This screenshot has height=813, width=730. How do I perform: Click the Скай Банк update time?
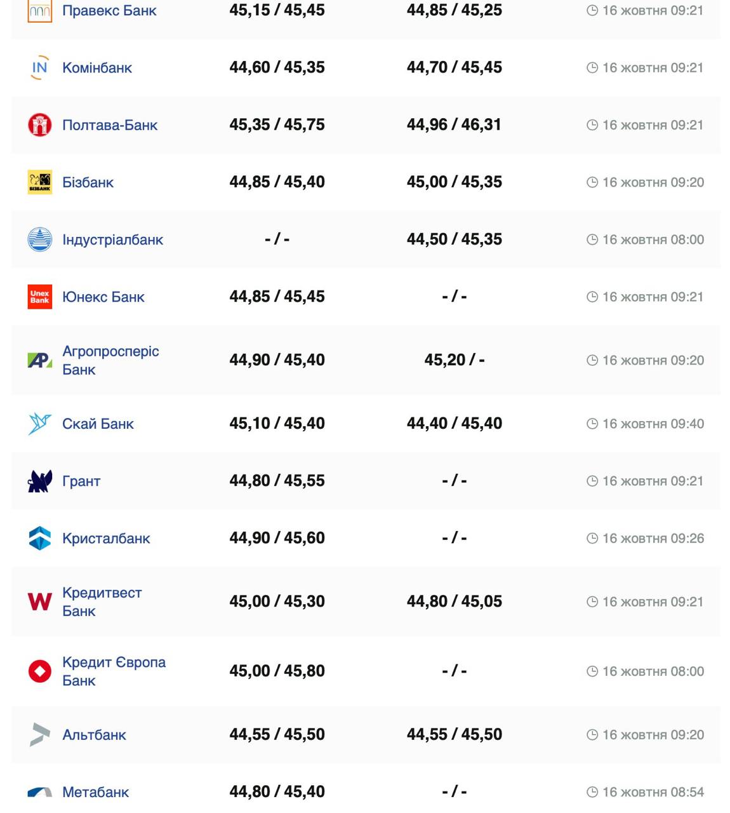[653, 424]
